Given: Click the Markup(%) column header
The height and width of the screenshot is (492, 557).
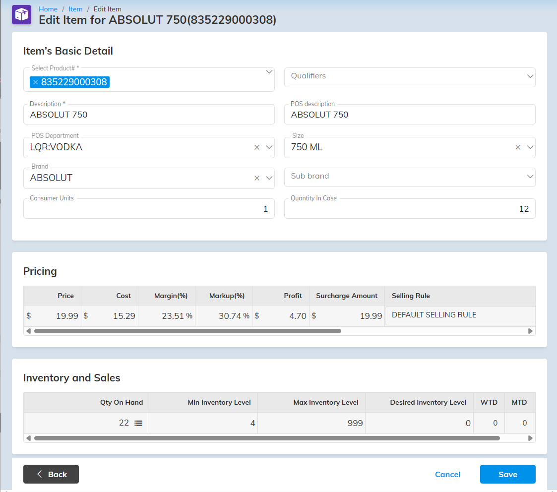Looking at the screenshot, I should point(224,296).
